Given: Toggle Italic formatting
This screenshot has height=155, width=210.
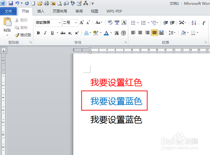Looking at the screenshot, I should coord(45,33).
